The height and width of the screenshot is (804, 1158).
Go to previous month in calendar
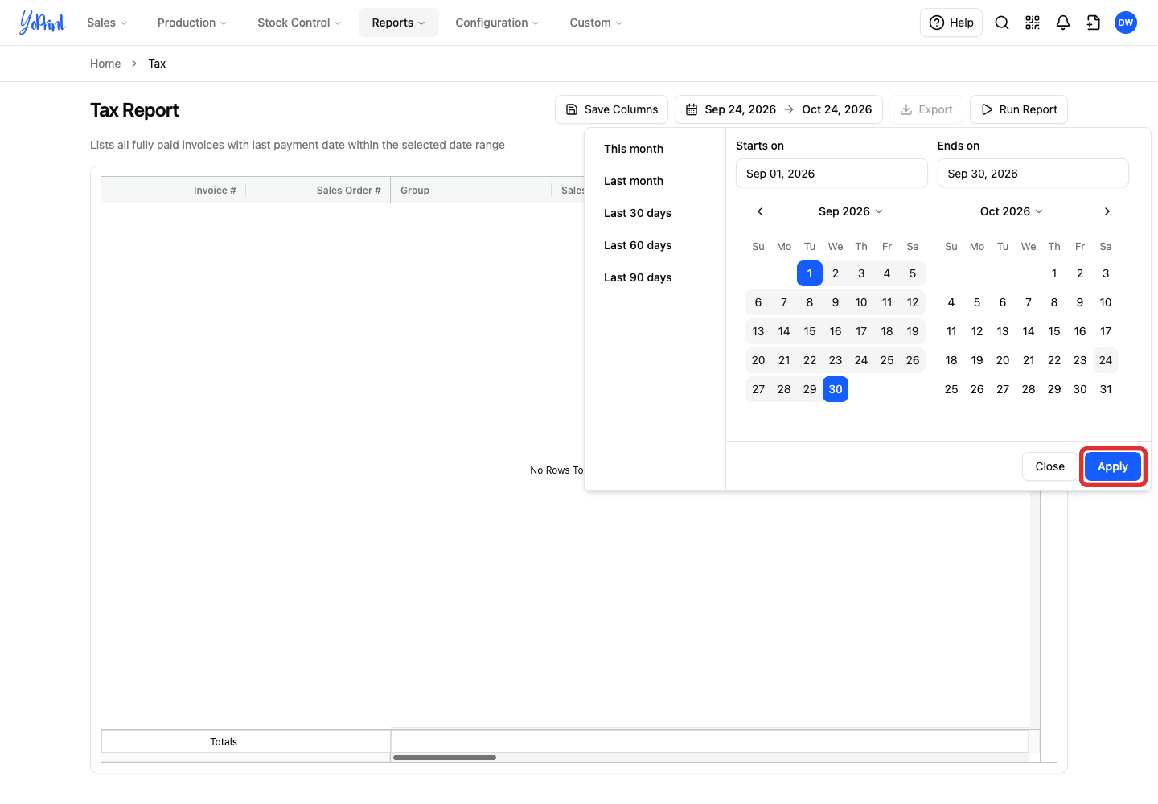[760, 211]
